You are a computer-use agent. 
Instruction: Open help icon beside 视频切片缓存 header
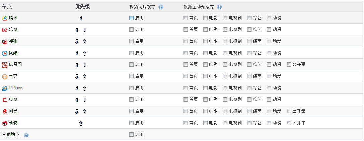coord(161,7)
